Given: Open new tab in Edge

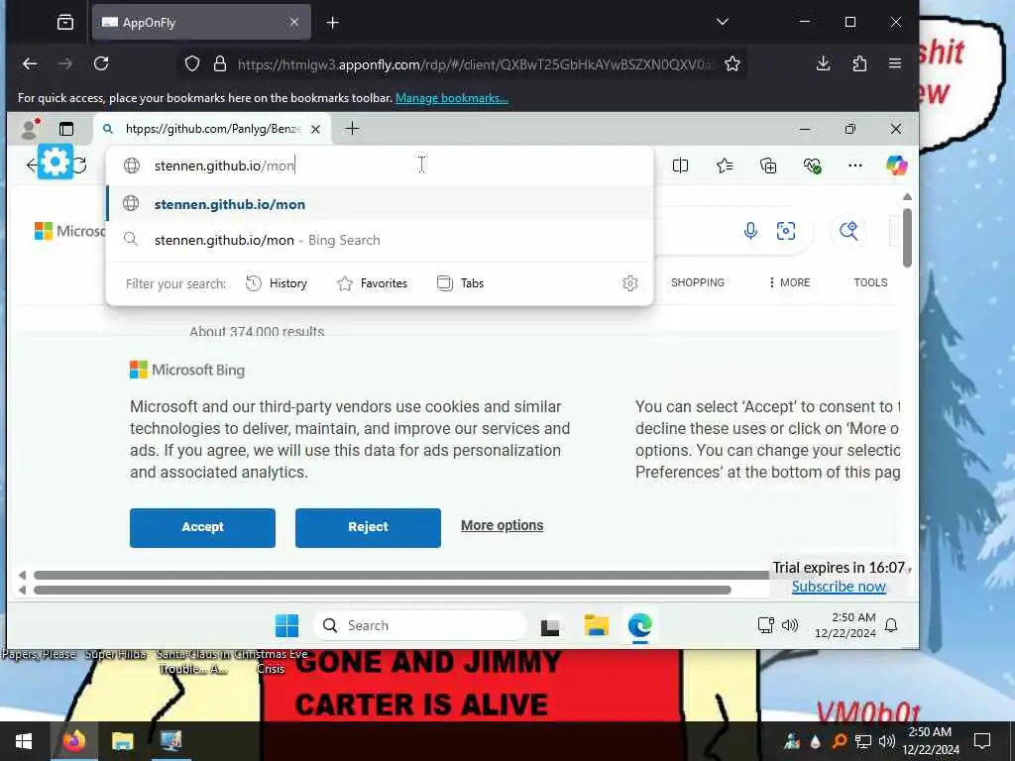Looking at the screenshot, I should (x=352, y=129).
